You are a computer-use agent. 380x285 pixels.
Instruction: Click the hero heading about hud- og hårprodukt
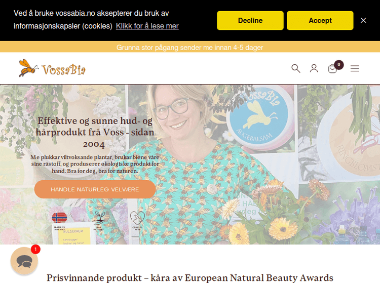(95, 132)
